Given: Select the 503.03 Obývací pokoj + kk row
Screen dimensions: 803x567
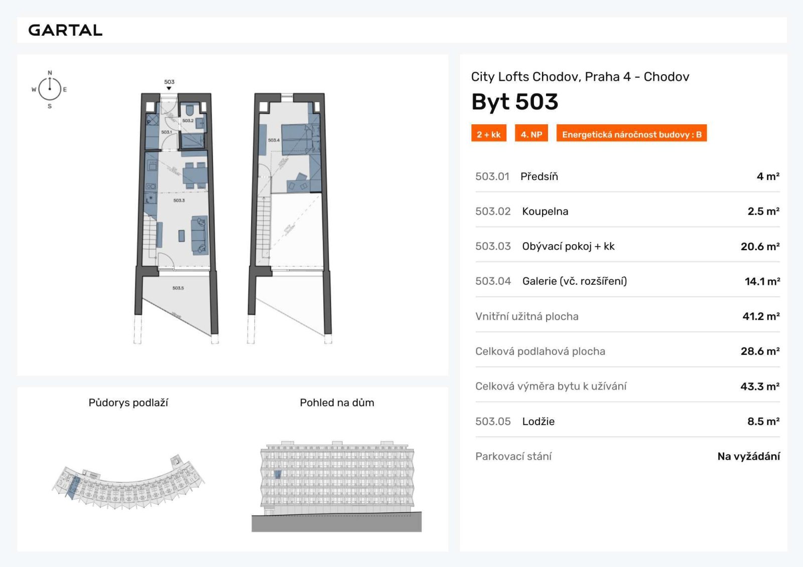Looking at the screenshot, I should [x=627, y=246].
